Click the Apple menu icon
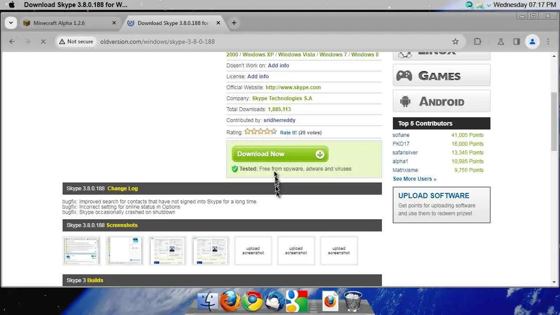 (11, 5)
